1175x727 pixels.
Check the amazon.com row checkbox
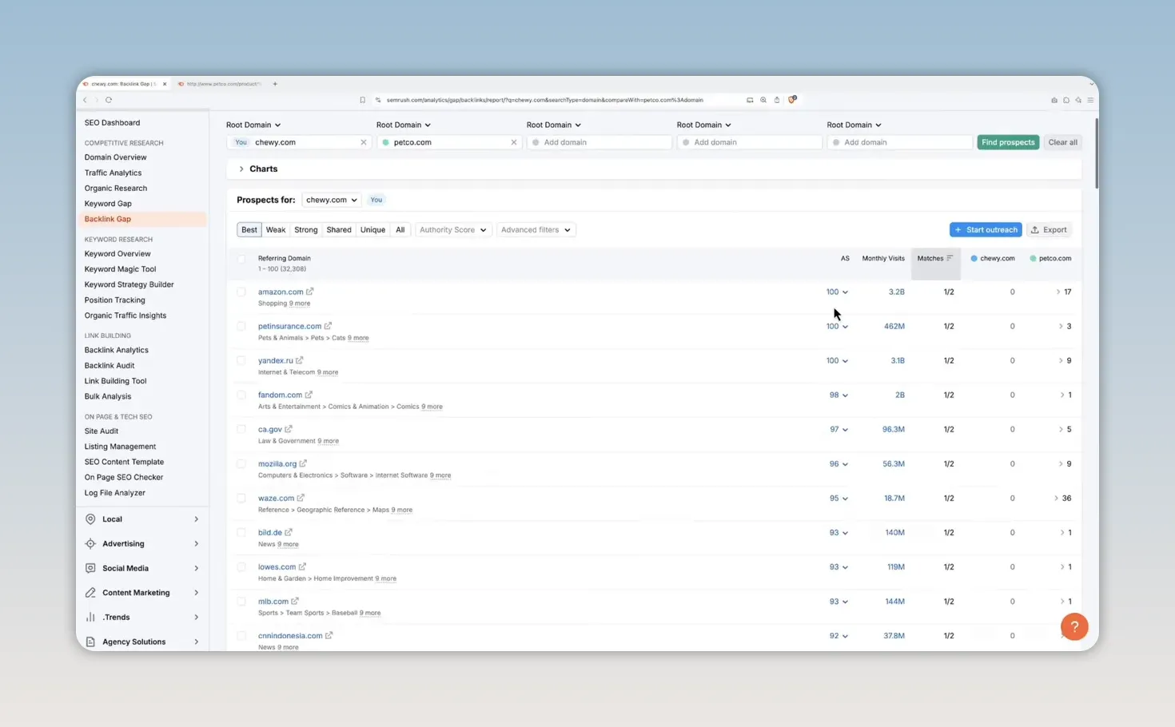click(x=241, y=292)
